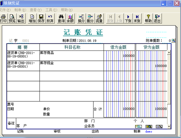Open the 工具 menu
Viewport: 181px width, 138px height.
click(51, 10)
